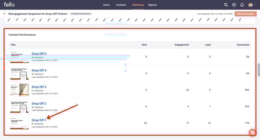
Task: Select the Marketing menu item
Action: tap(138, 5)
